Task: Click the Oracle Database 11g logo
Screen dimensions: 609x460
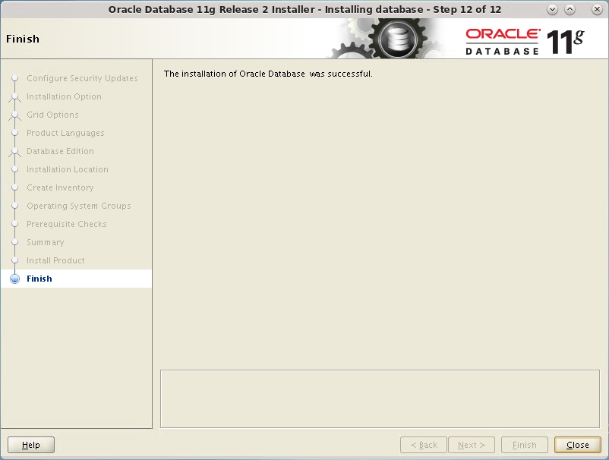Action: pyautogui.click(x=525, y=41)
